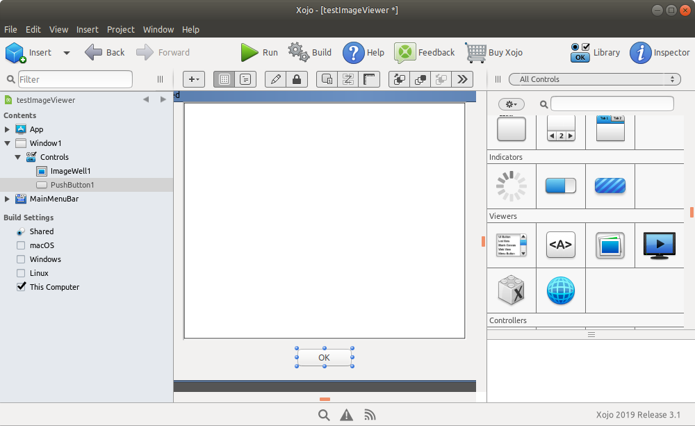Collapse the Window1 tree item
Viewport: 695px width, 426px height.
pyautogui.click(x=7, y=143)
